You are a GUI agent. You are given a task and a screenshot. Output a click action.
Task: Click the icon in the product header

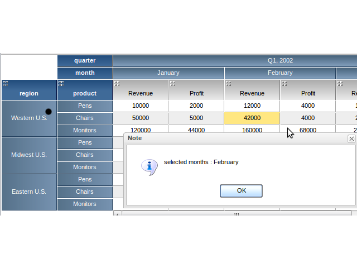coord(61,83)
